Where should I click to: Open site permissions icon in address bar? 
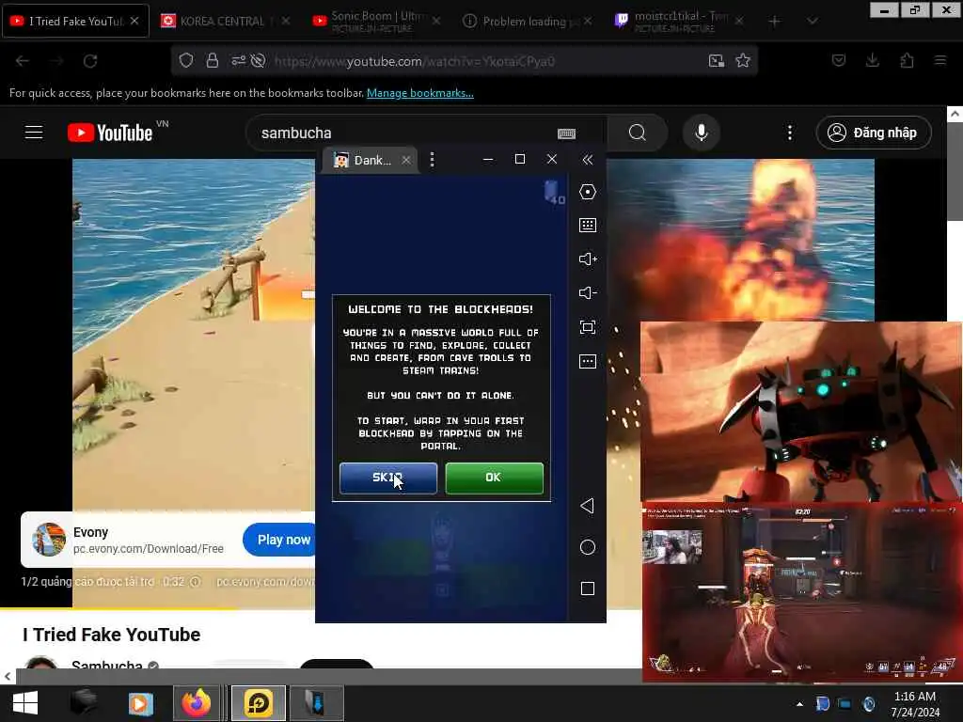[238, 60]
